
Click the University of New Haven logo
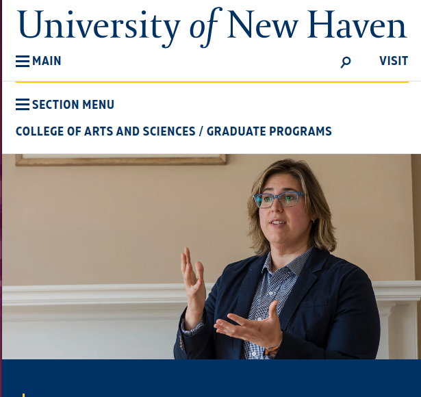pos(212,26)
